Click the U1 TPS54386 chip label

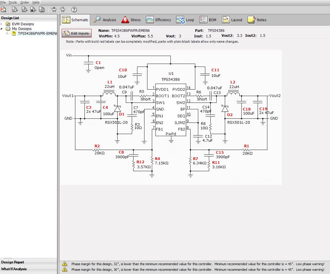[x=171, y=76]
